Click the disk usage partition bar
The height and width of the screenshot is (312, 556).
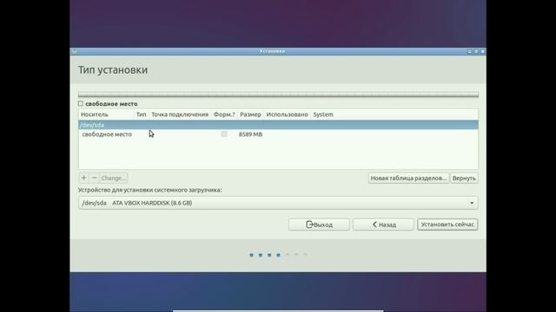(x=278, y=94)
